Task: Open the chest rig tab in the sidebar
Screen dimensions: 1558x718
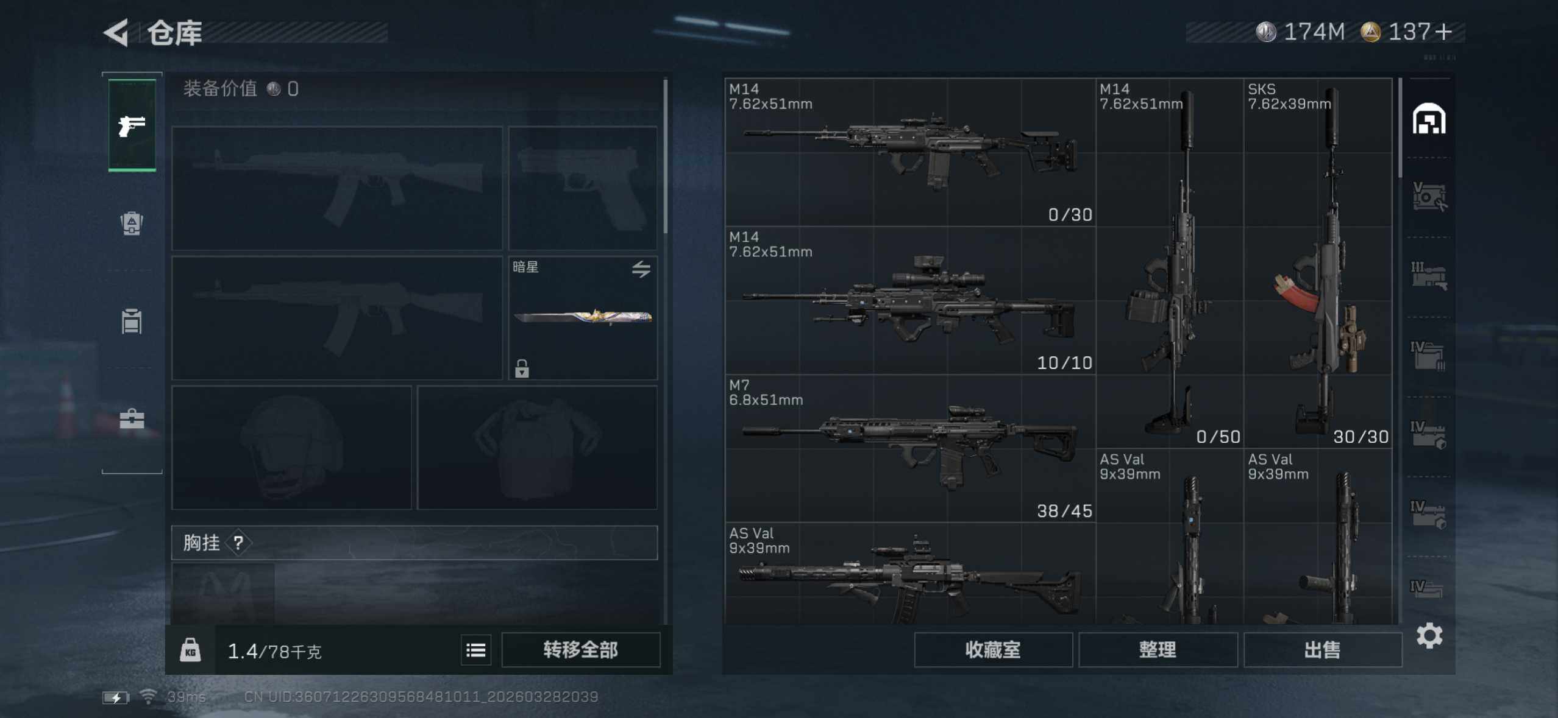Action: click(132, 321)
